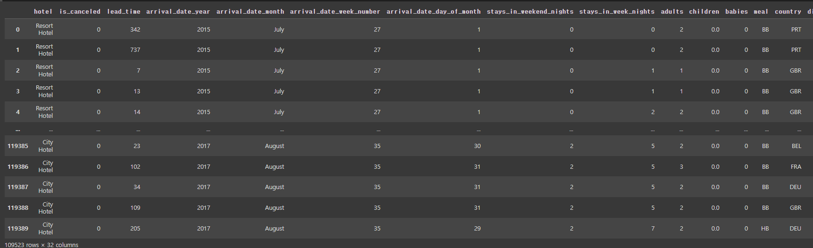Select day of month 29
This screenshot has width=813, height=248.
(477, 228)
